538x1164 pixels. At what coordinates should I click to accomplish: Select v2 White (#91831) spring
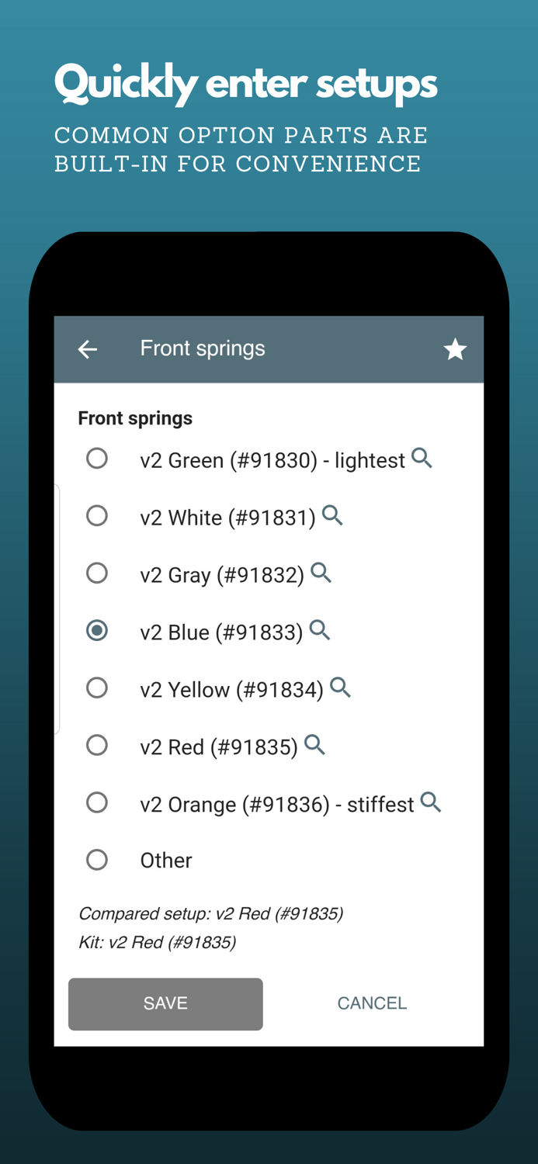(x=97, y=515)
